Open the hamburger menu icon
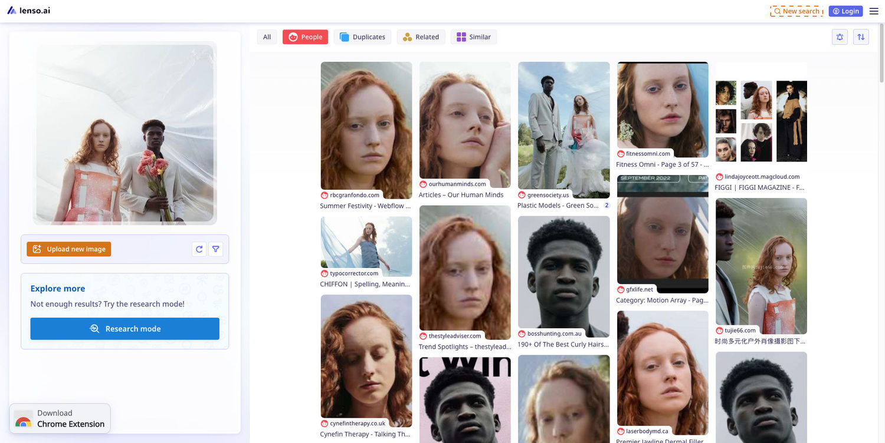This screenshot has height=443, width=885. [874, 11]
